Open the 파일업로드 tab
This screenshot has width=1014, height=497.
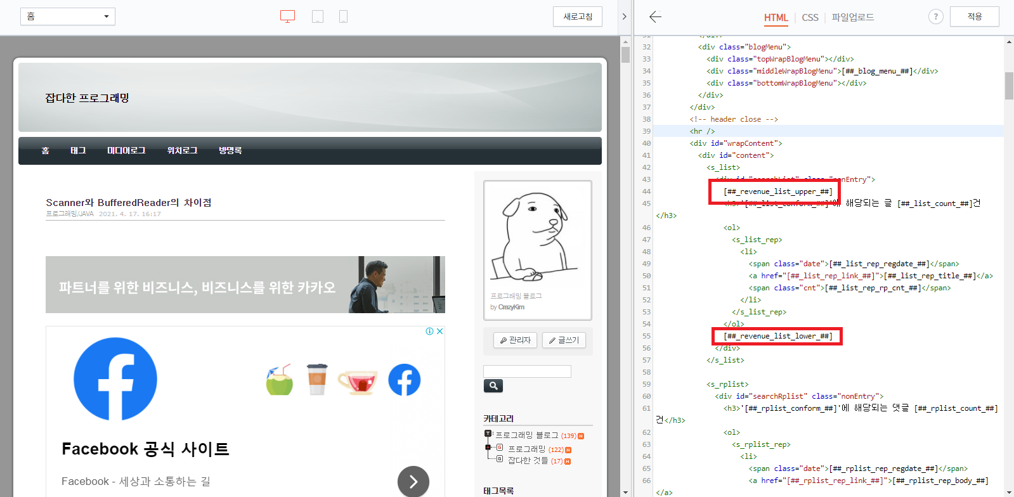(853, 17)
